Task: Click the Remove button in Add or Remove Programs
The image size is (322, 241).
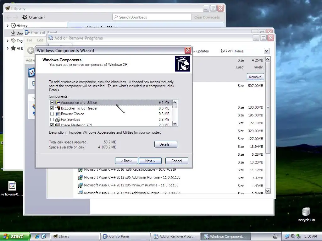Action: pos(255,77)
